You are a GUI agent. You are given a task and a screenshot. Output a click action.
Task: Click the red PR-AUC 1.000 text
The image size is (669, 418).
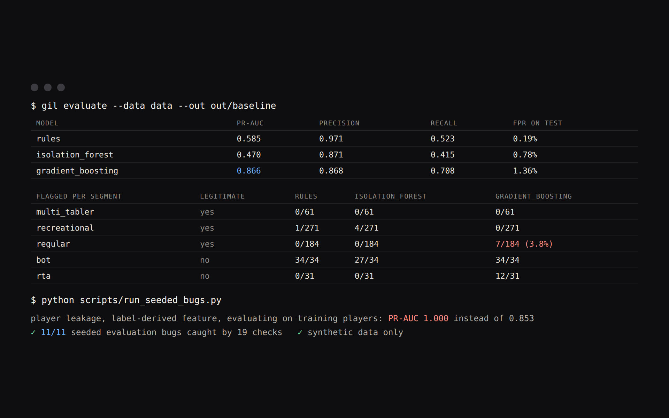click(x=418, y=318)
